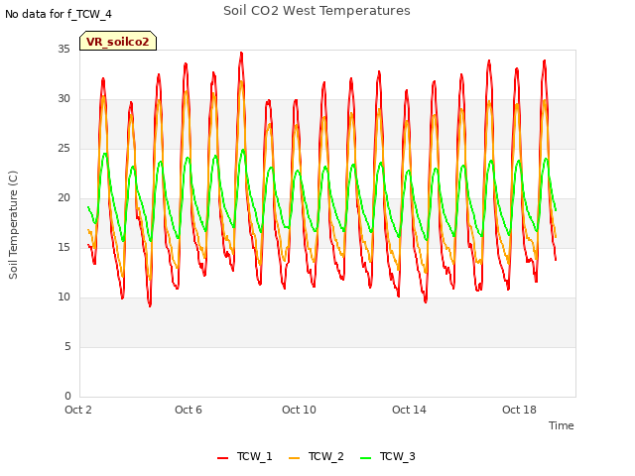Click the Time axis title
The height and width of the screenshot is (476, 635).
pyautogui.click(x=561, y=425)
